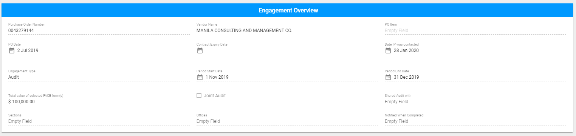The width and height of the screenshot is (576, 136).
Task: Select the Period End Date 31 Dec 2019
Action: (x=406, y=77)
